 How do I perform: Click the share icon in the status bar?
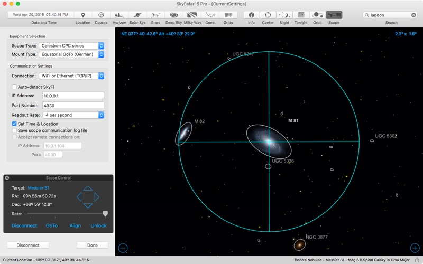pyautogui.click(x=417, y=260)
